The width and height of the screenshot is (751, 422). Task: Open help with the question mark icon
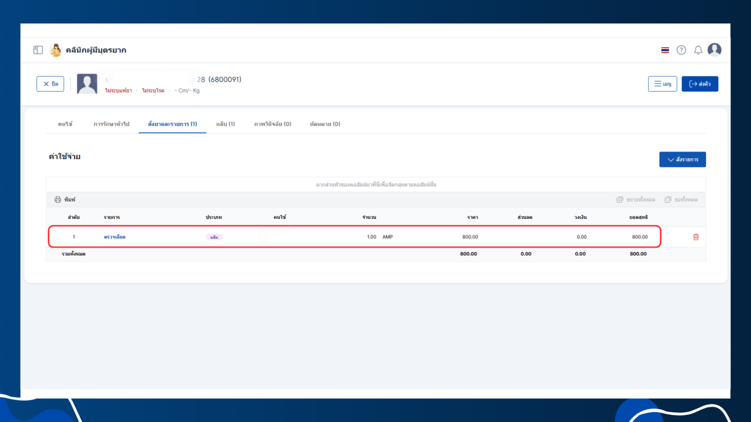pos(681,50)
